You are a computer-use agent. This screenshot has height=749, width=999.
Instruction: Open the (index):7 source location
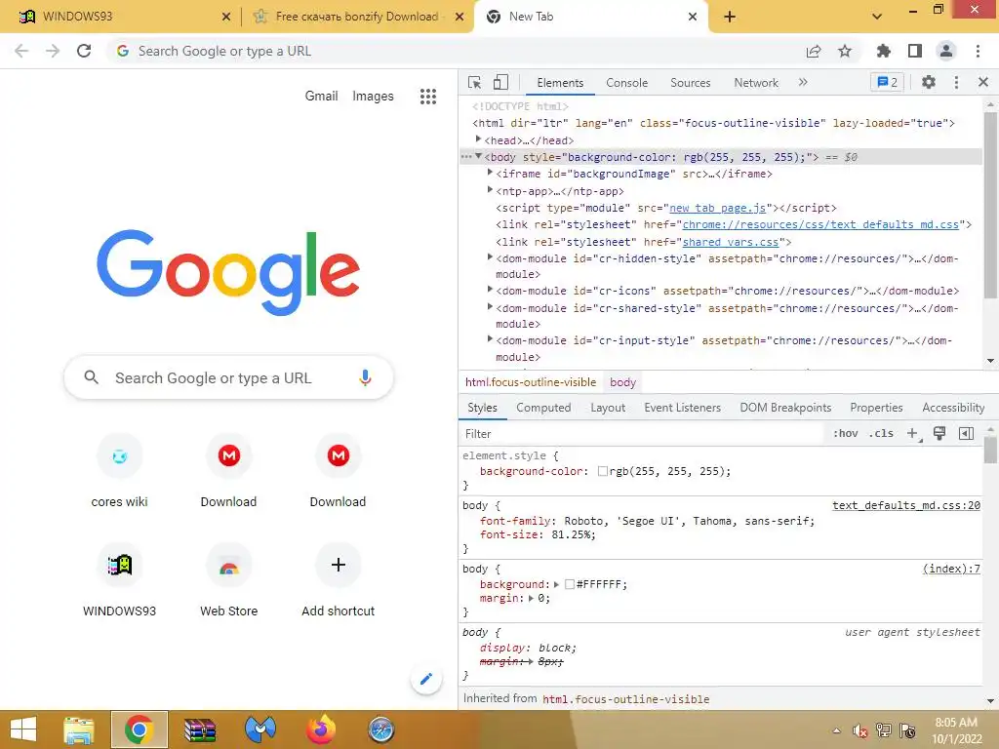[x=951, y=569]
